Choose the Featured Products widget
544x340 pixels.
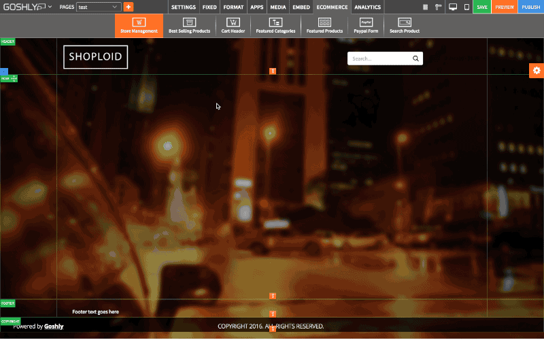(324, 25)
